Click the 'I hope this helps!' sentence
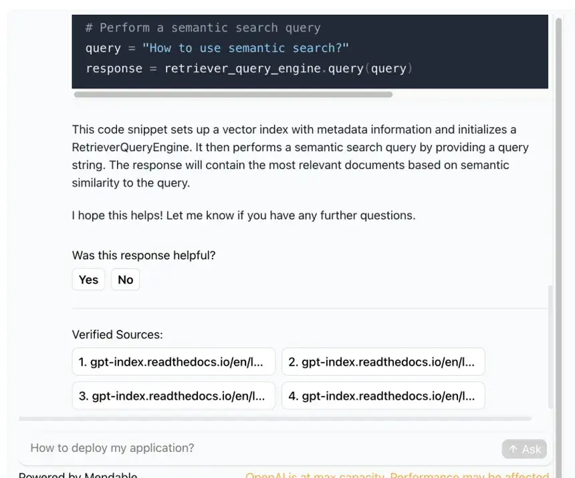 click(x=243, y=215)
